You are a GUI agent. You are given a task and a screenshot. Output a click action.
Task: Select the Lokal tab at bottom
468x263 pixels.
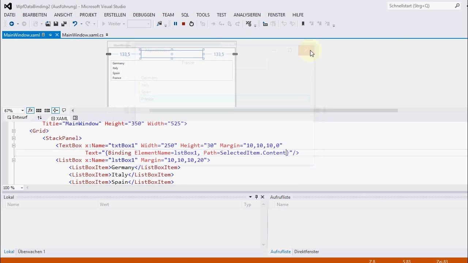pyautogui.click(x=9, y=252)
